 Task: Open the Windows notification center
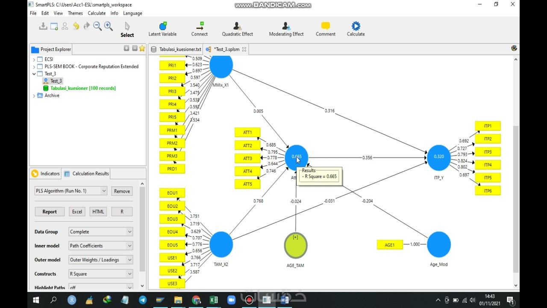510,300
